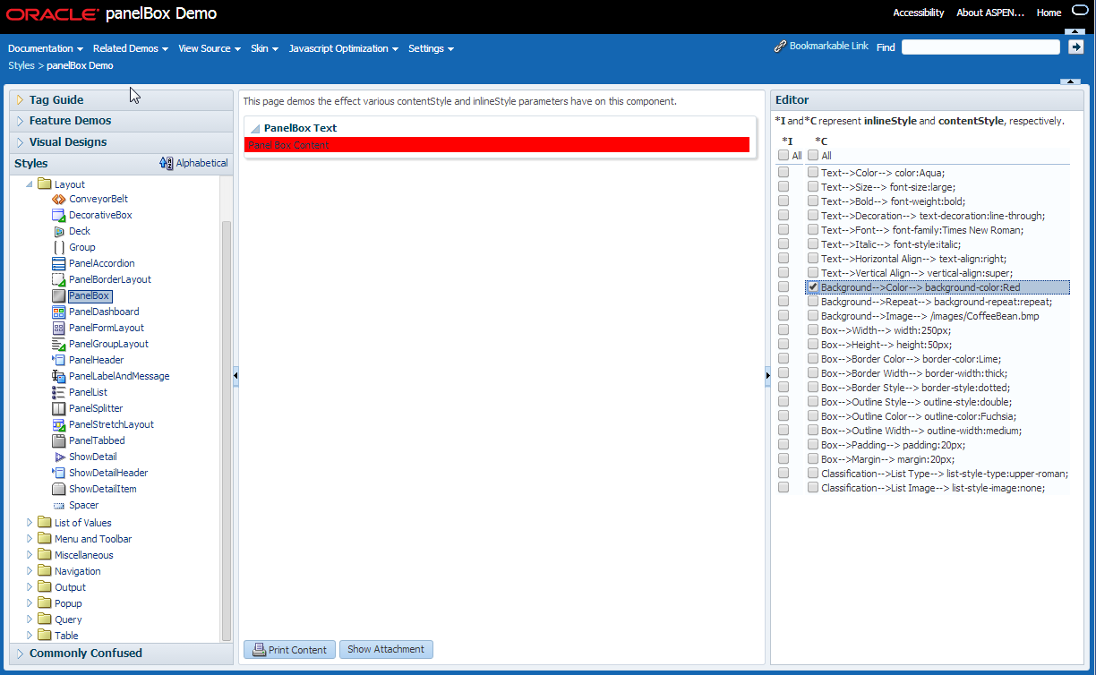Collapse the PanelBox Text disclosure triangle
This screenshot has width=1096, height=675.
point(255,129)
